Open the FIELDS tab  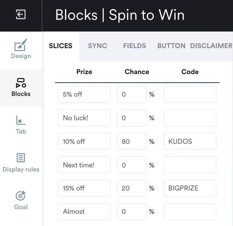point(134,46)
